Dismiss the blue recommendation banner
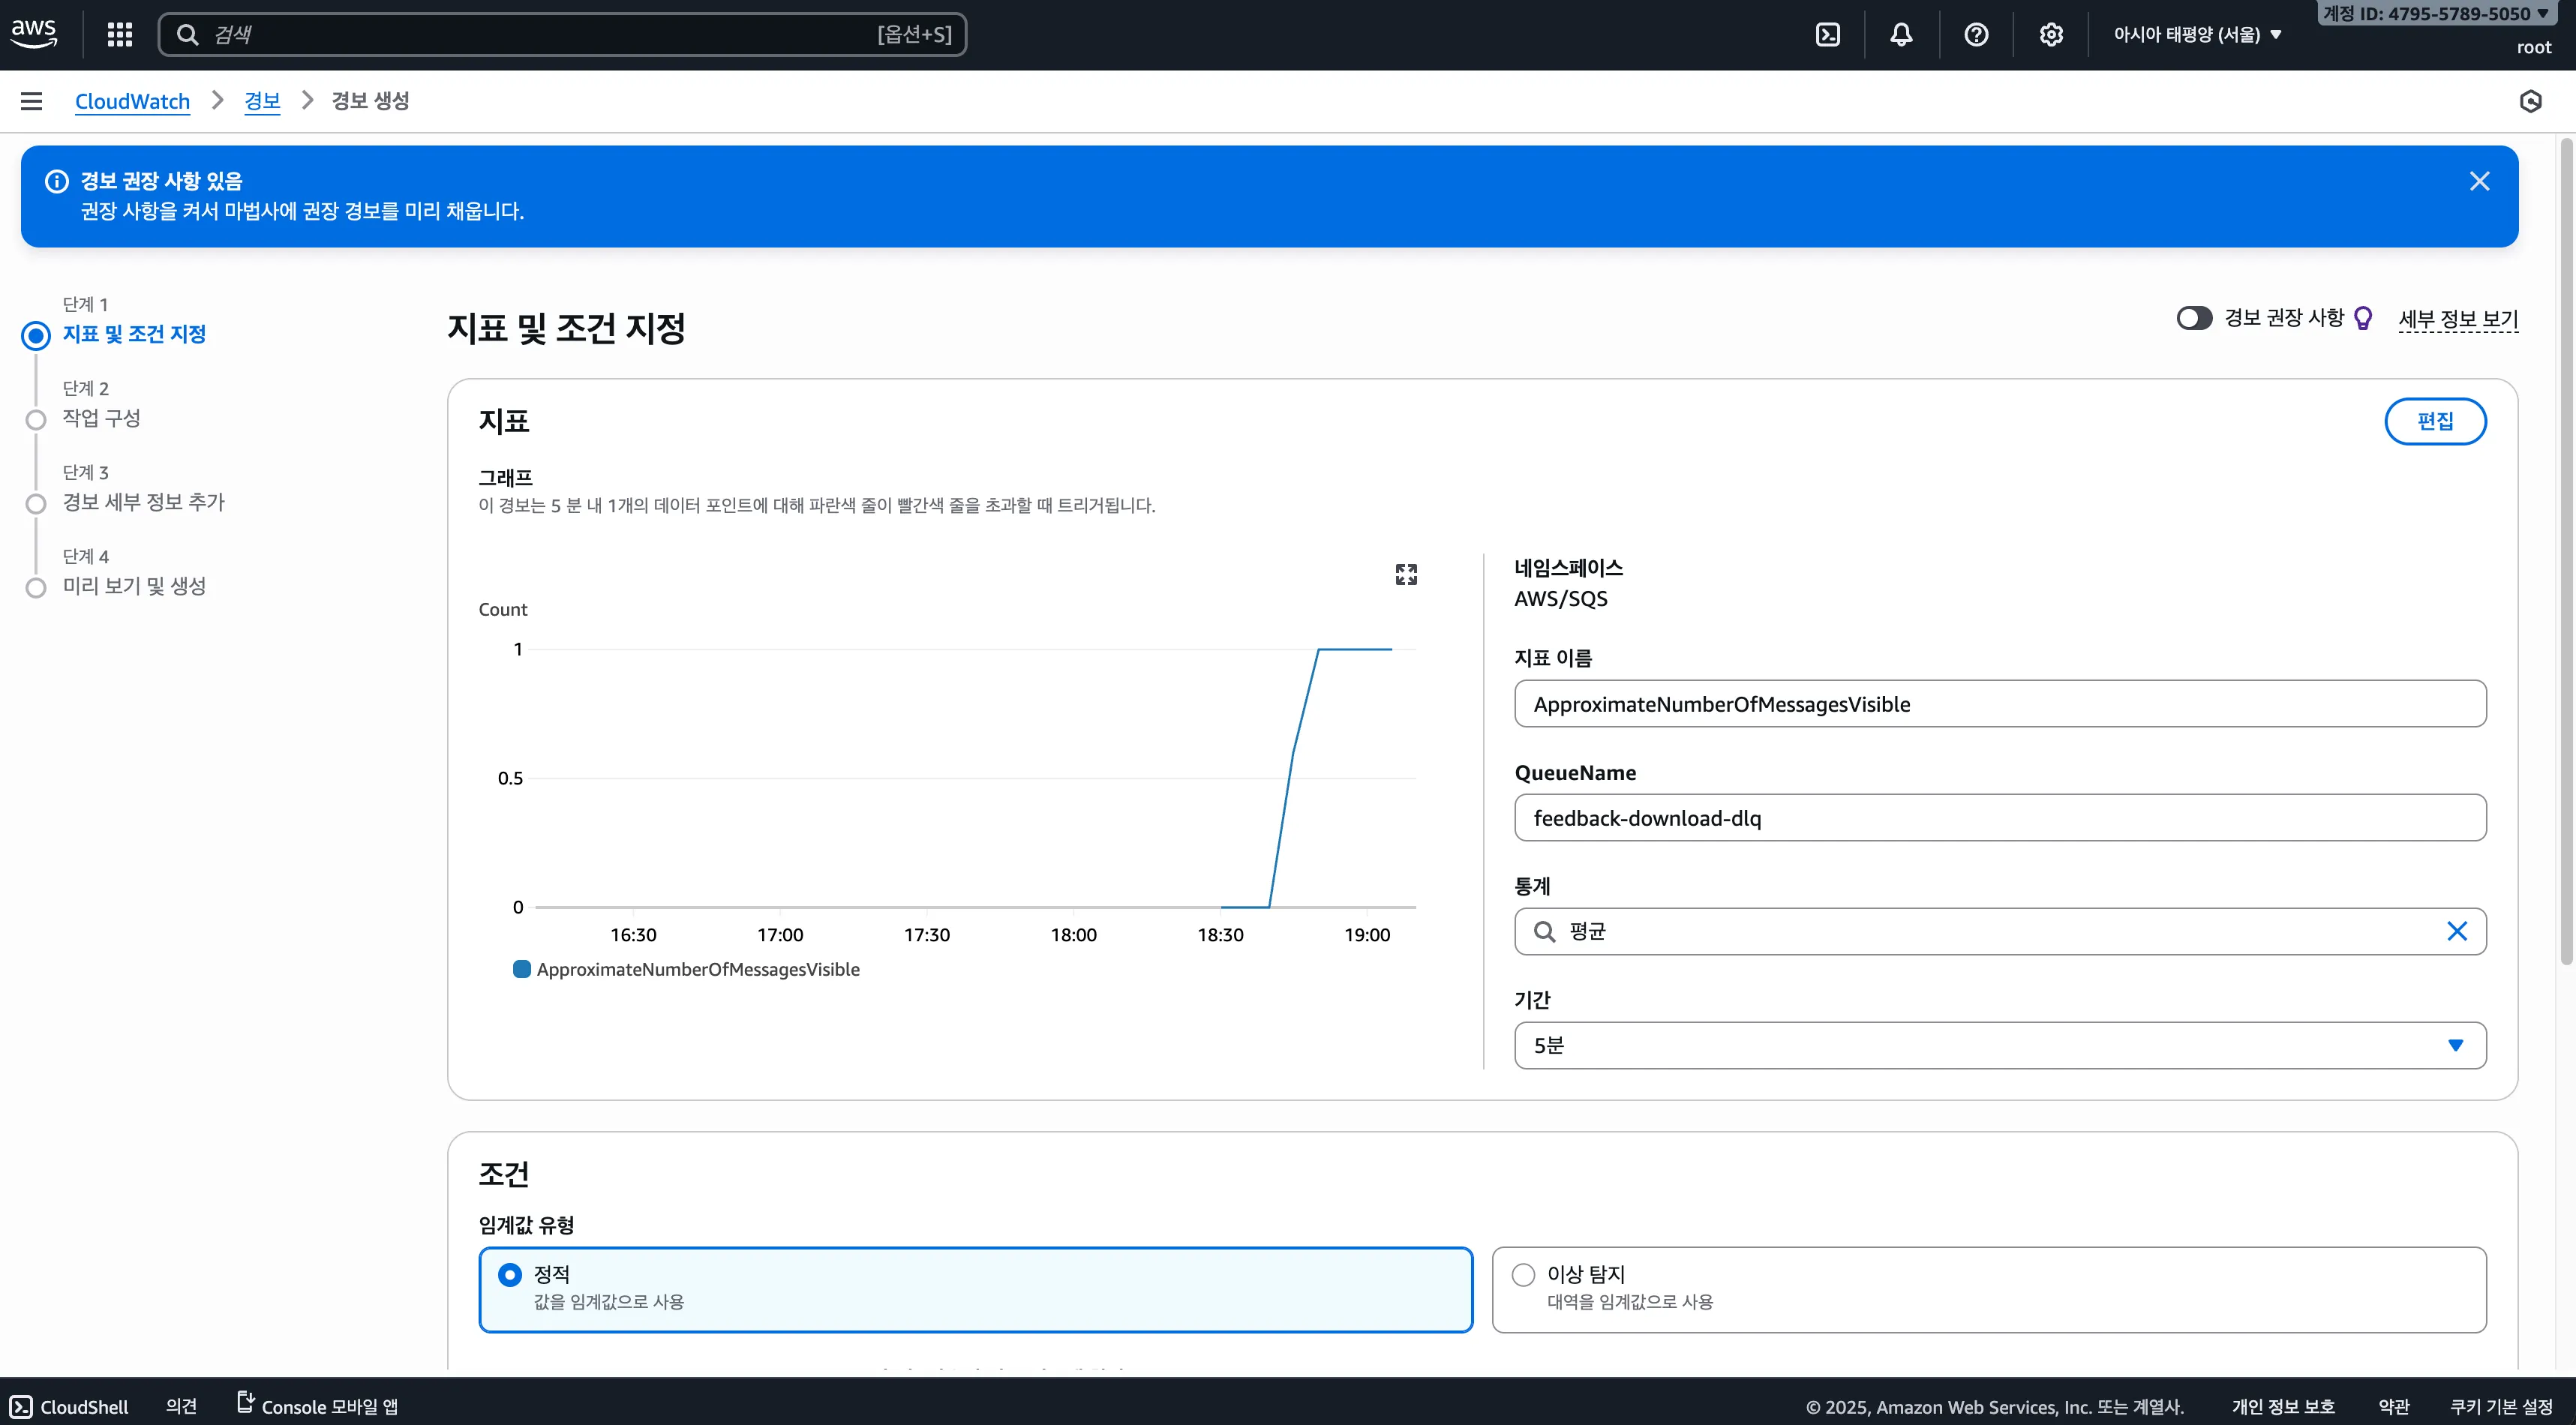 tap(2479, 181)
